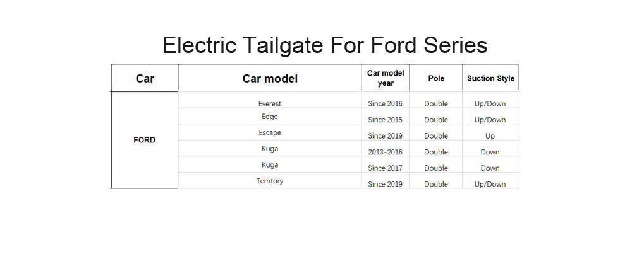Click the 'Suction Style' column header
632x259 pixels.
click(490, 78)
